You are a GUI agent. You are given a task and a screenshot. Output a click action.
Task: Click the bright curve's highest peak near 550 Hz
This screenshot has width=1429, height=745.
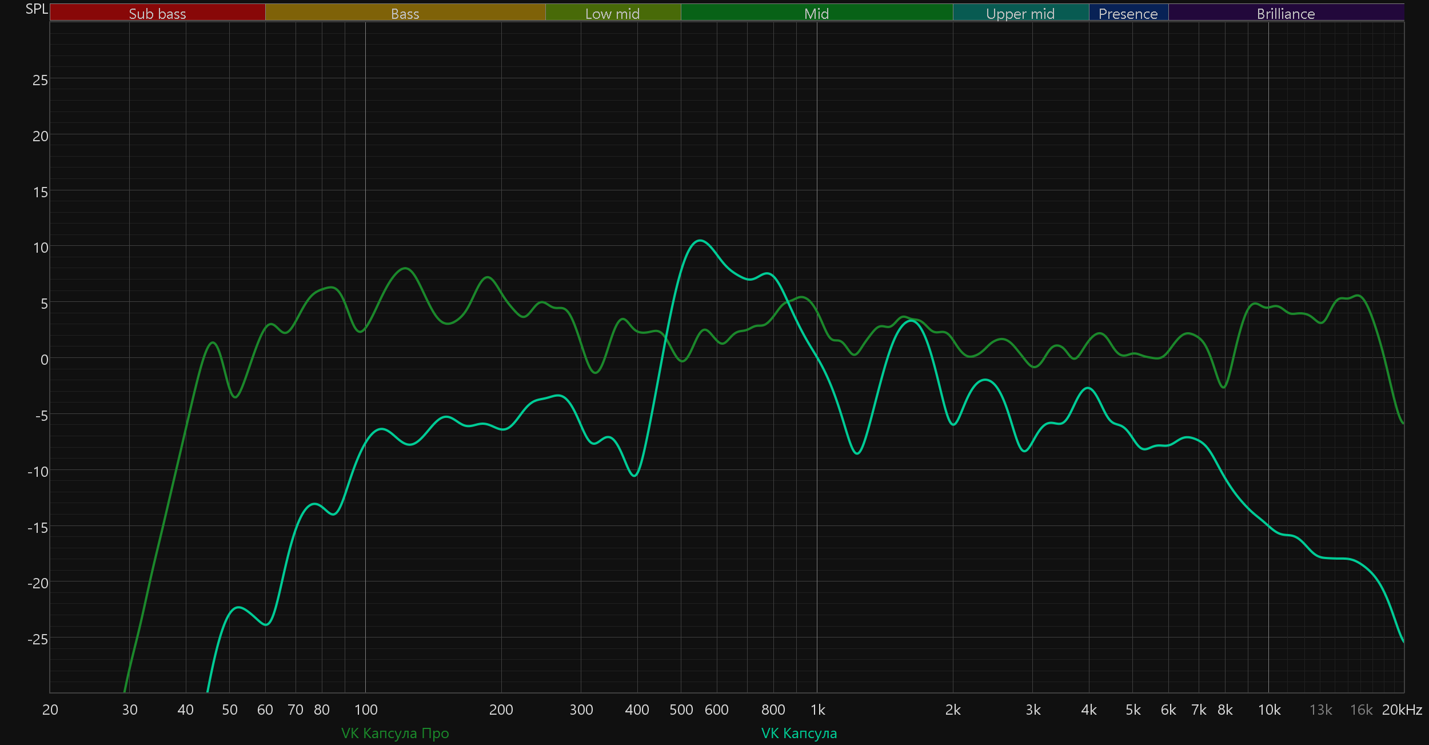pos(700,241)
